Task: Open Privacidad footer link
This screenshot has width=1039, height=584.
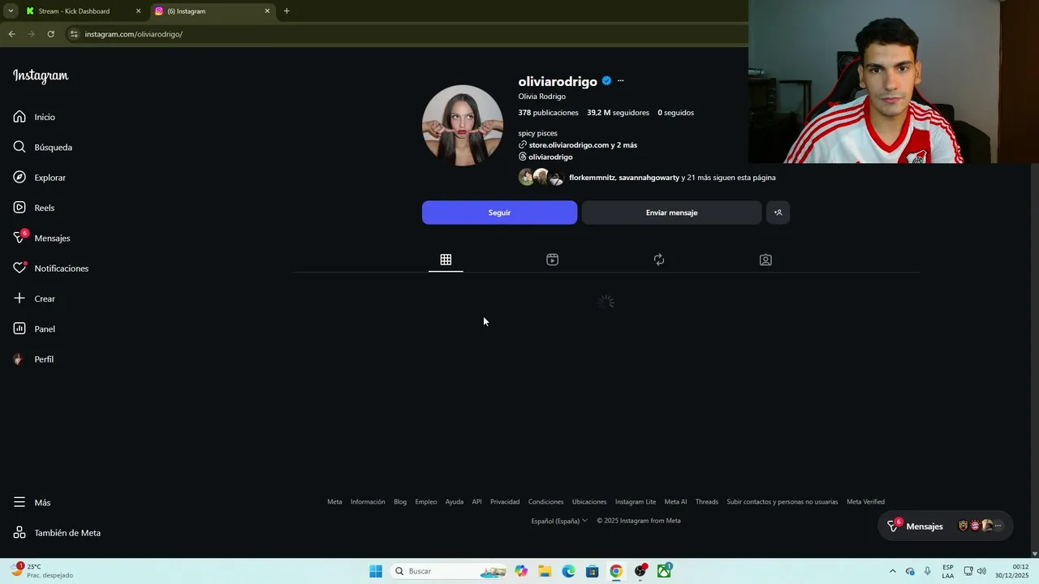Action: pyautogui.click(x=505, y=502)
